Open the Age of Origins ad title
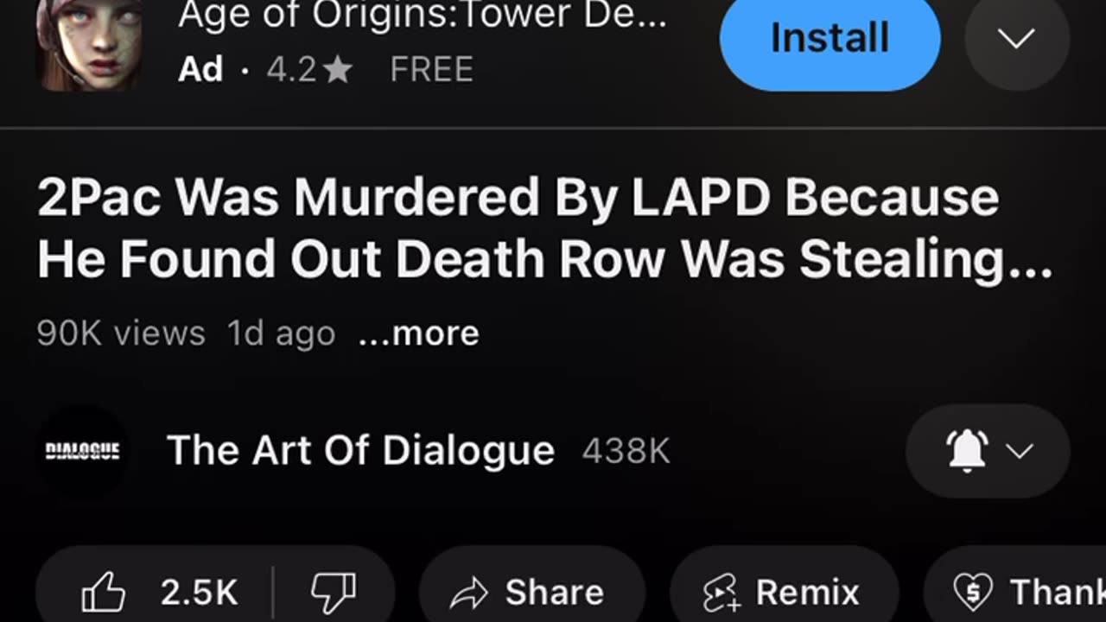1106x622 pixels. click(x=423, y=16)
